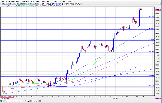Click the 28.3473 horizontal line label
Screen dimensions: 162x103
click(152, 76)
